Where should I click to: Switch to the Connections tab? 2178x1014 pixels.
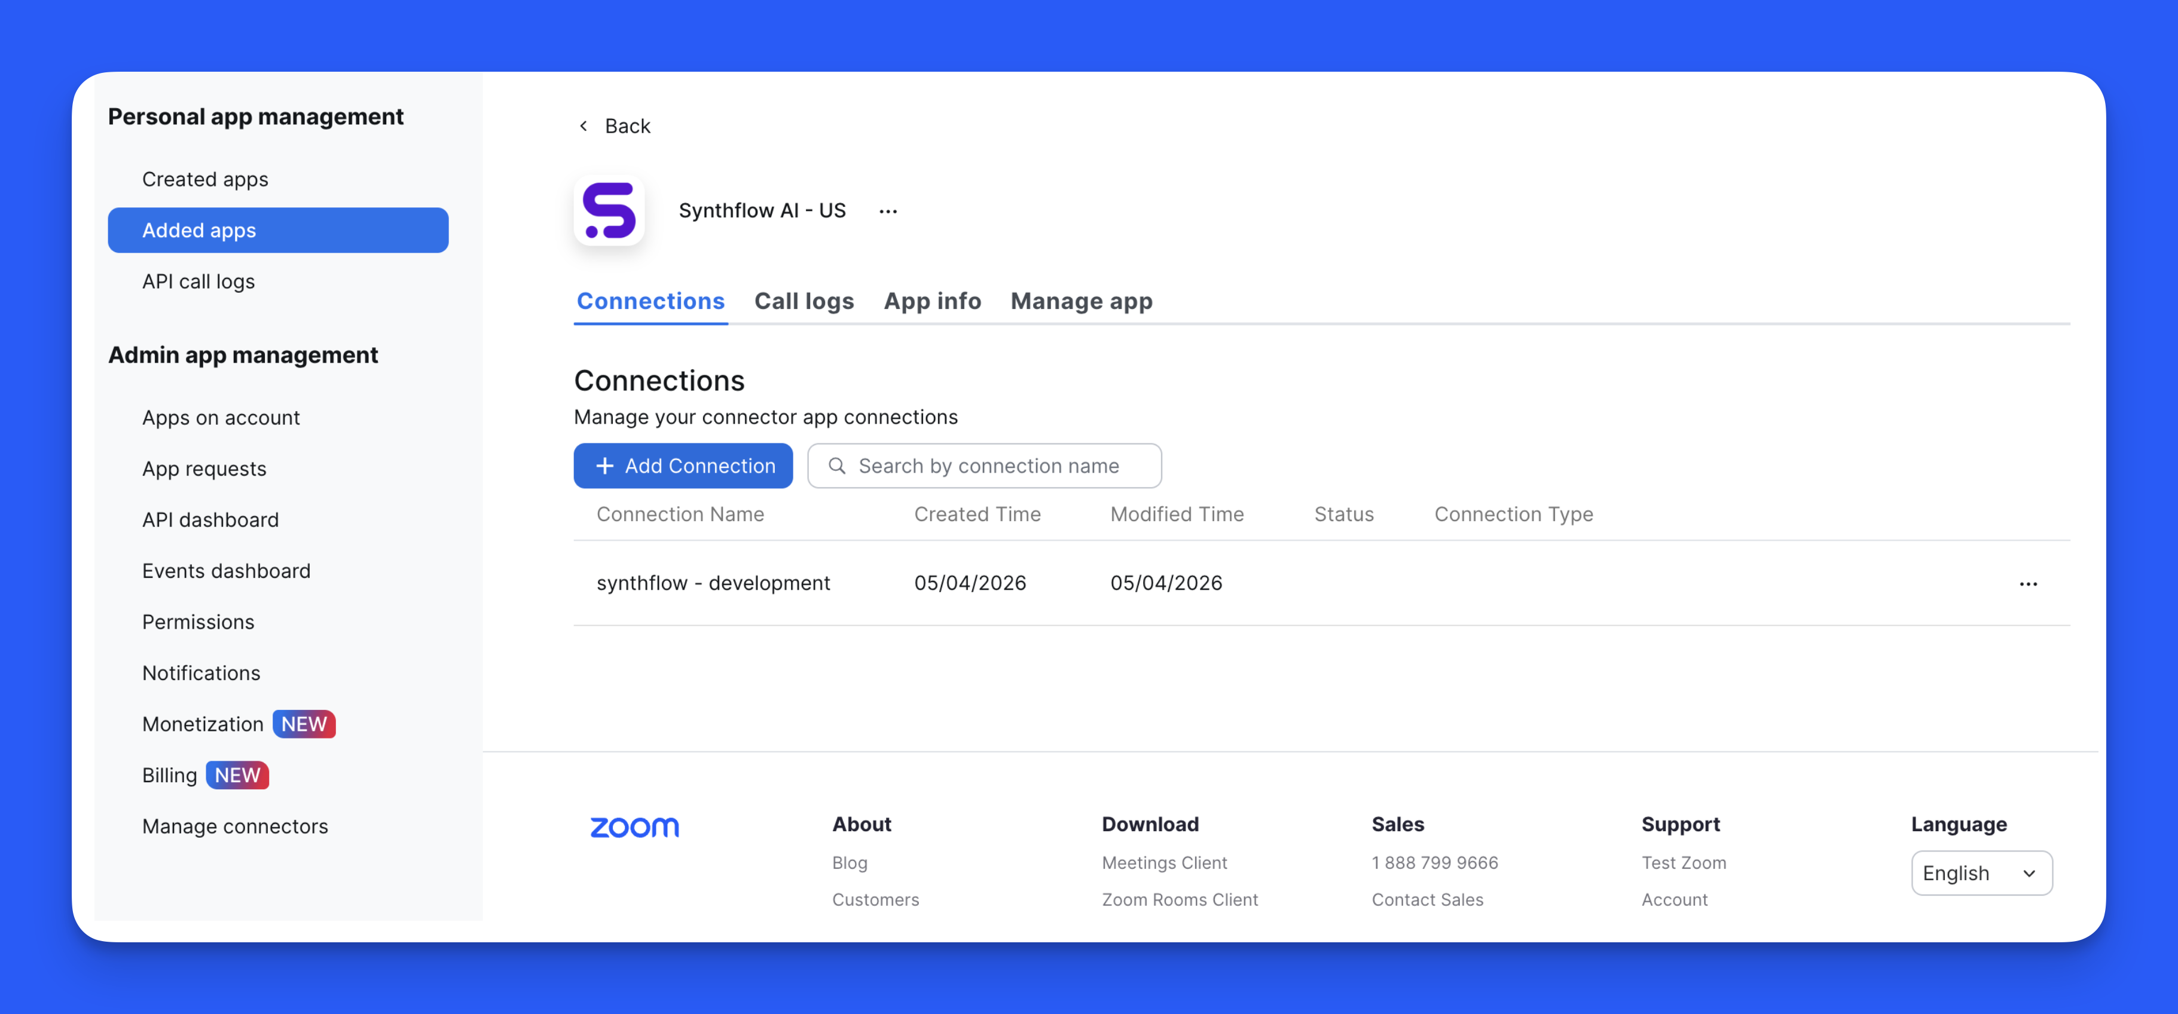click(651, 301)
